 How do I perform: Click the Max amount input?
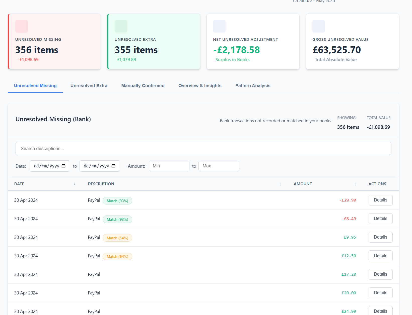219,166
